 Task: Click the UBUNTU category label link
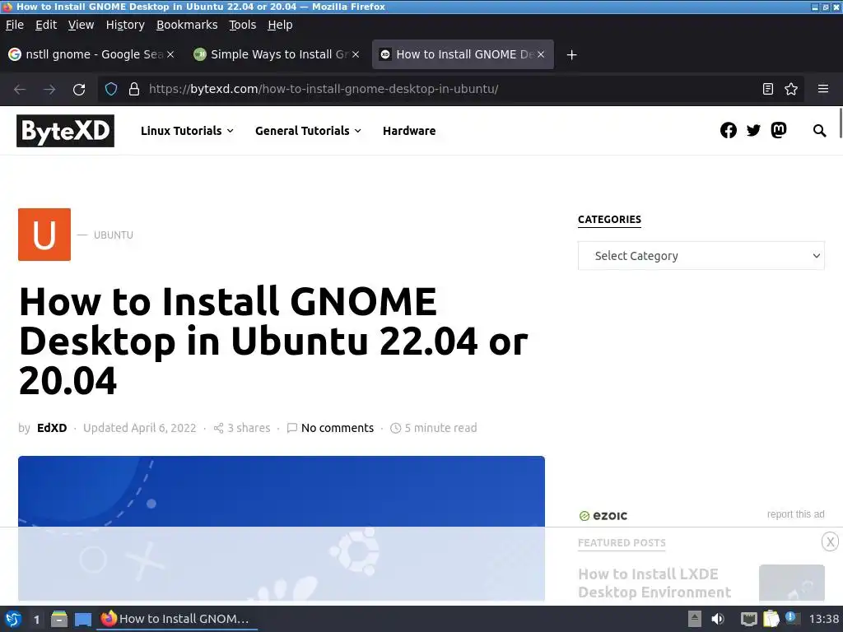click(x=114, y=235)
